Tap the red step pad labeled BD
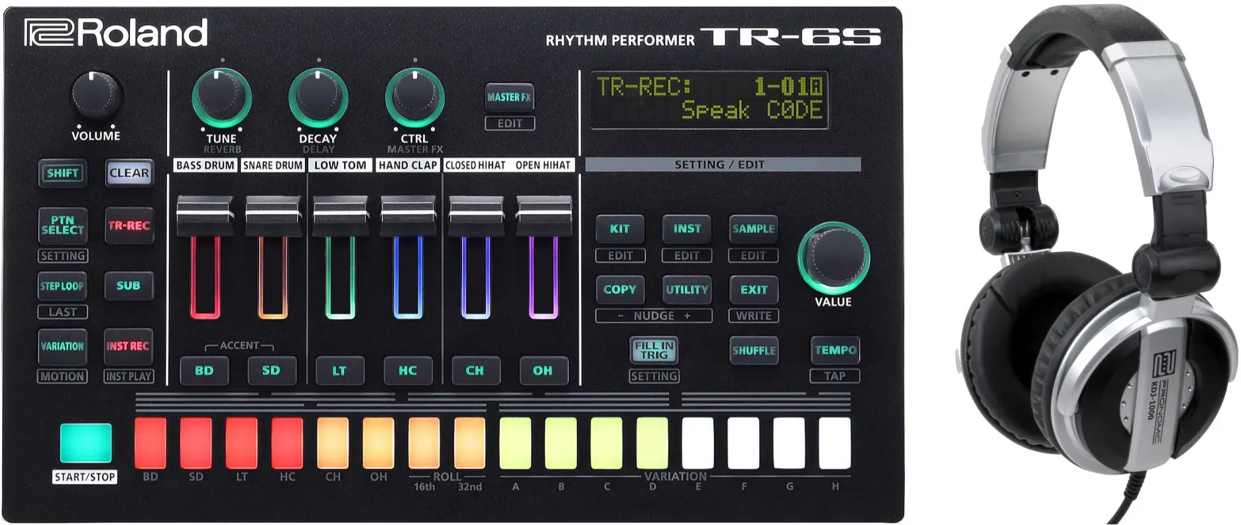The image size is (1241, 525). pyautogui.click(x=150, y=443)
